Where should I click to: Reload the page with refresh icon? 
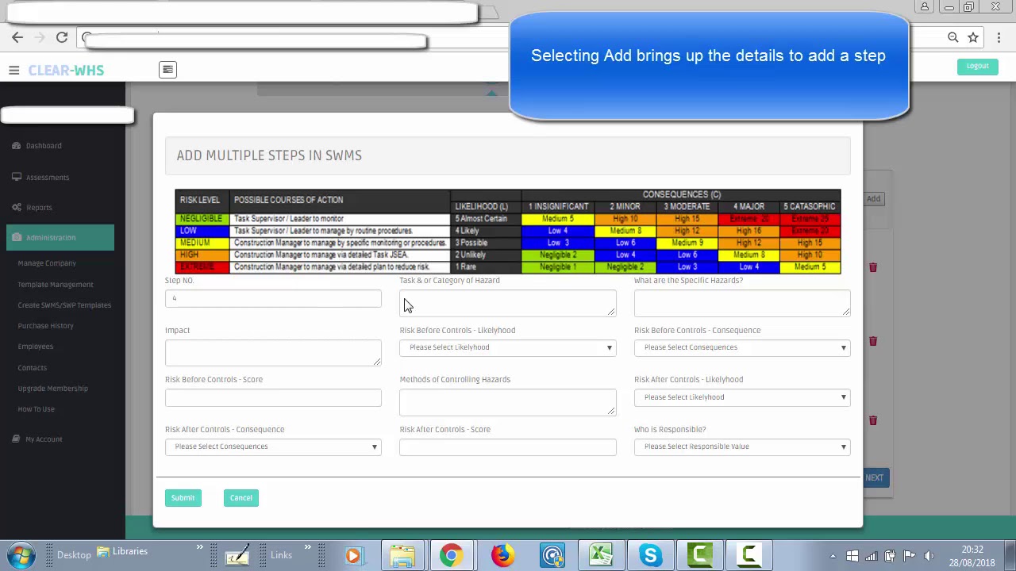[61, 37]
